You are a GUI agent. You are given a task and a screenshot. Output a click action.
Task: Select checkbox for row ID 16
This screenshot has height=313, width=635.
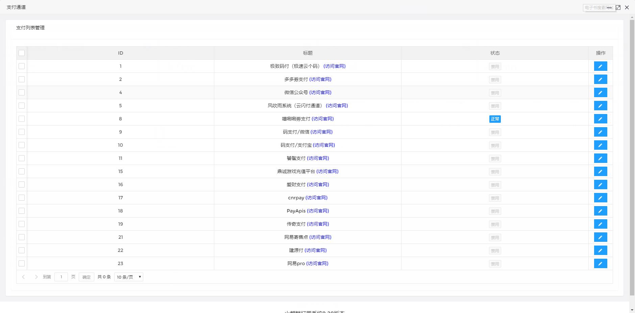point(22,184)
